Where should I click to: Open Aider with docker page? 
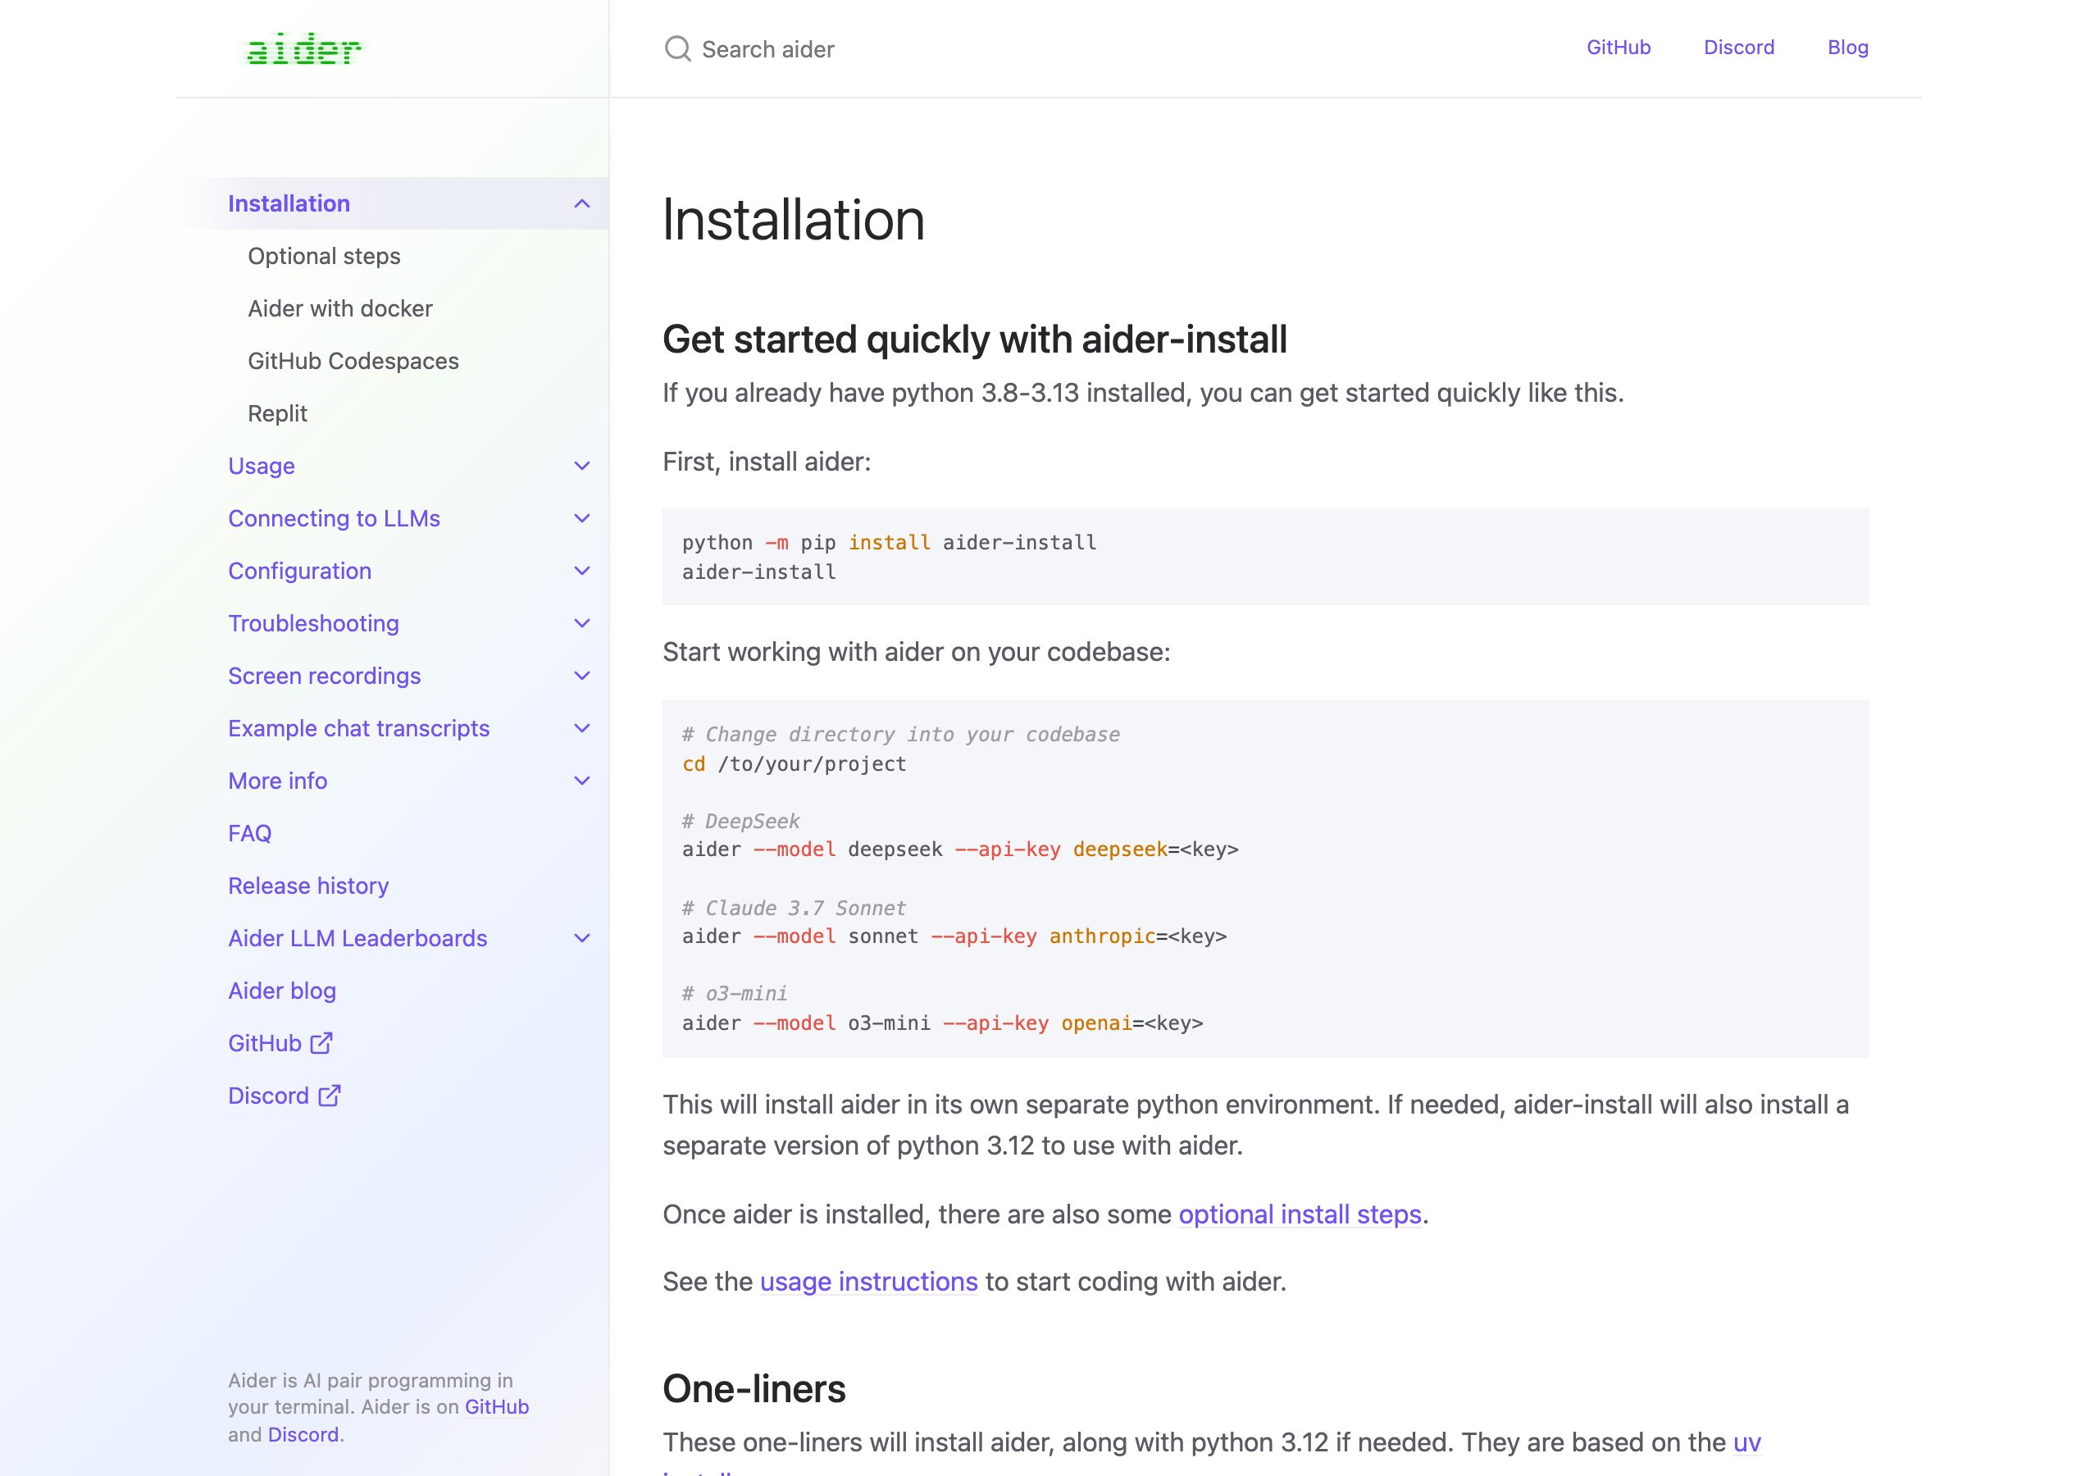(x=340, y=308)
